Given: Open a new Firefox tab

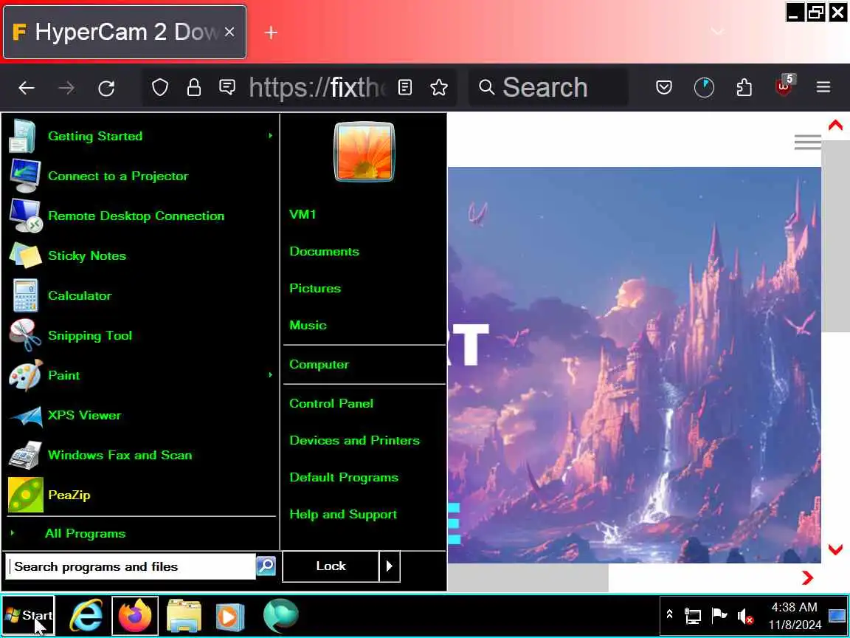Looking at the screenshot, I should coord(271,32).
